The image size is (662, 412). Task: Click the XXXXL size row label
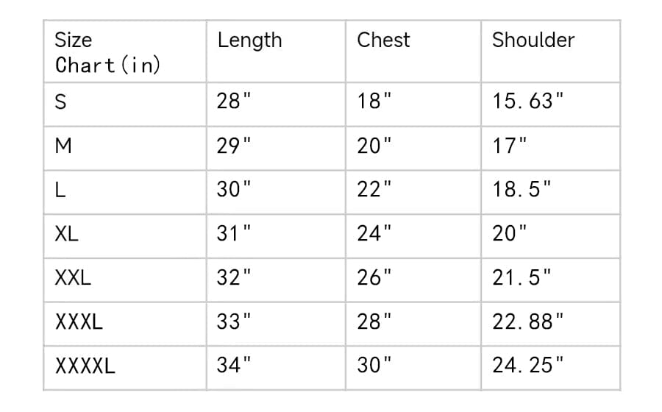pos(85,366)
